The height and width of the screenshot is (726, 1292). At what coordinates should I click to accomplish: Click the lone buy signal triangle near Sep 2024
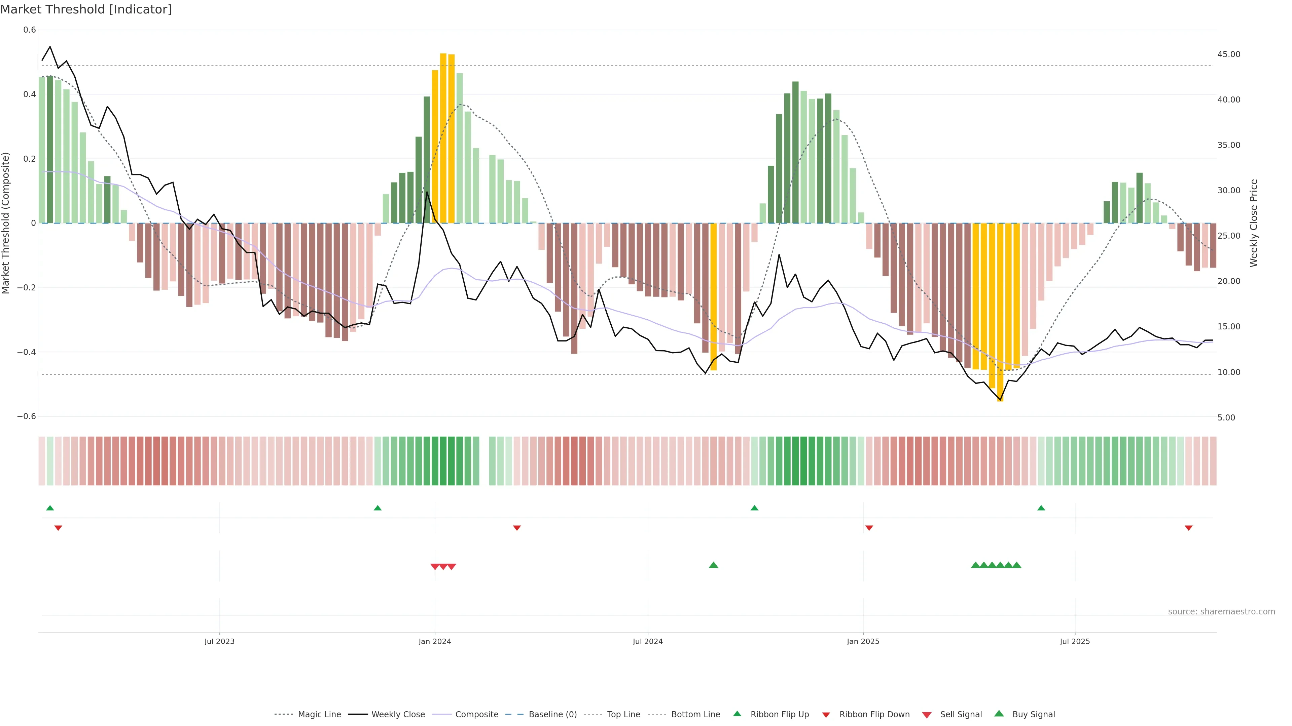(713, 565)
